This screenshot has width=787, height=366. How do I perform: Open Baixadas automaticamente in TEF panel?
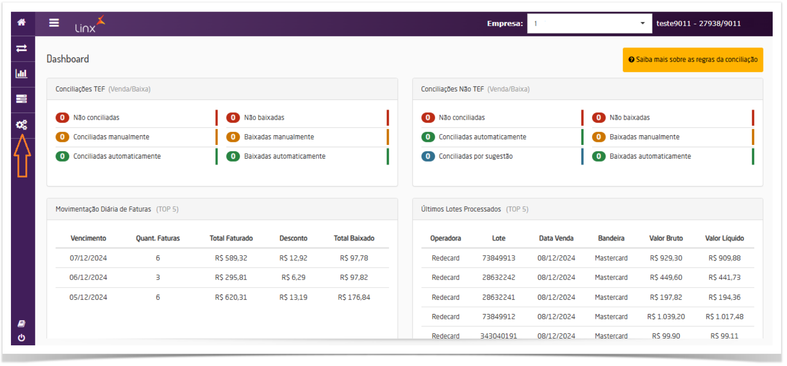tap(285, 156)
